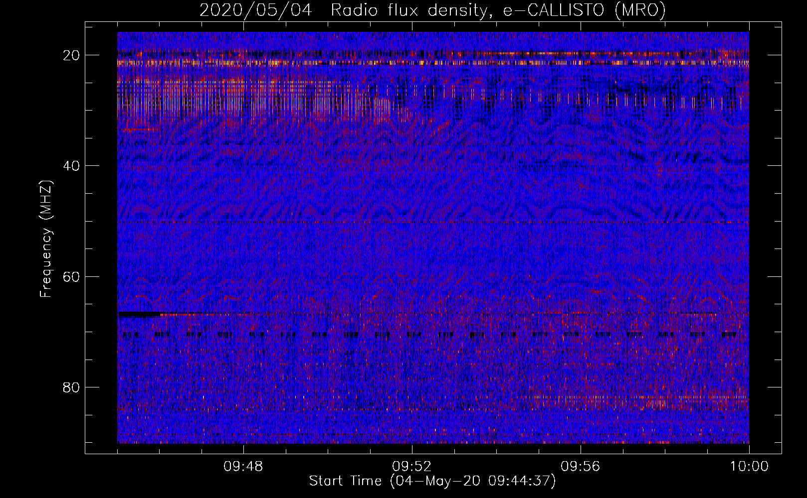The image size is (807, 498).
Task: Click the 09:56 time tick label
Action: pos(581,467)
